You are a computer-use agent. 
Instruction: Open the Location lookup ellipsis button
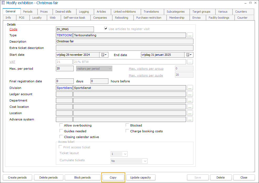[190, 113]
